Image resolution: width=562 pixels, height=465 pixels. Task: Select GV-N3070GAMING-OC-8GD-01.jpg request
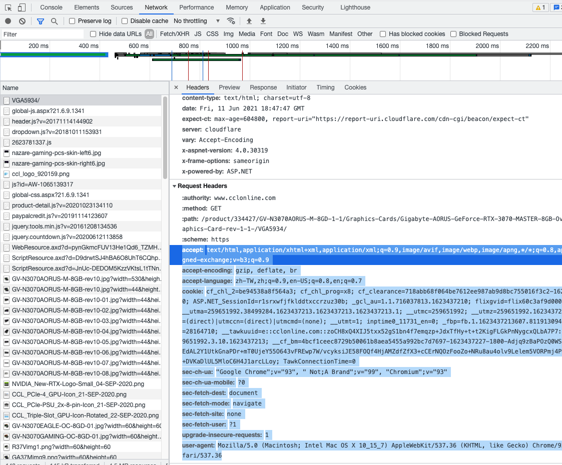pyautogui.click(x=82, y=436)
